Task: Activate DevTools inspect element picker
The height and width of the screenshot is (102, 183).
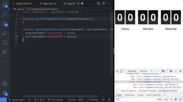Action: click(x=117, y=71)
